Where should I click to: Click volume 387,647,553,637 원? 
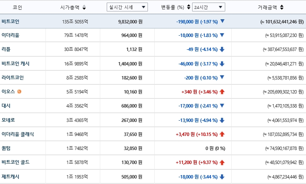click(283, 49)
